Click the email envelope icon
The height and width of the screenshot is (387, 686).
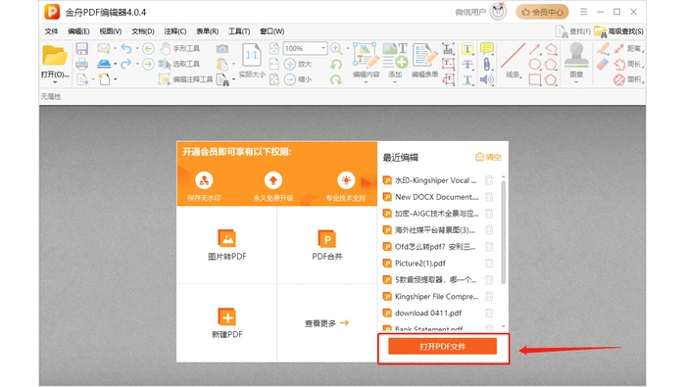pos(104,48)
